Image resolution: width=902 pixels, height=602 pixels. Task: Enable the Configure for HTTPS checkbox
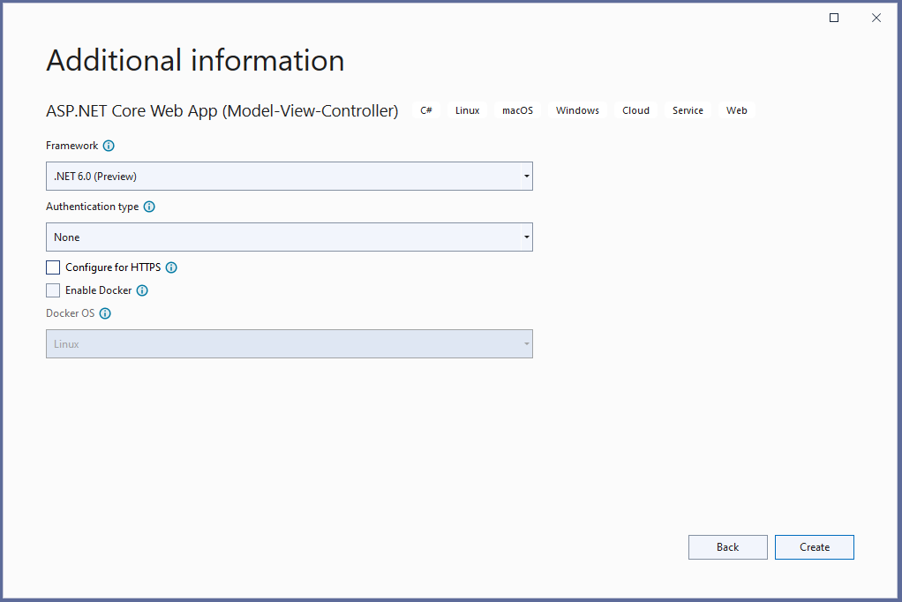coord(53,267)
